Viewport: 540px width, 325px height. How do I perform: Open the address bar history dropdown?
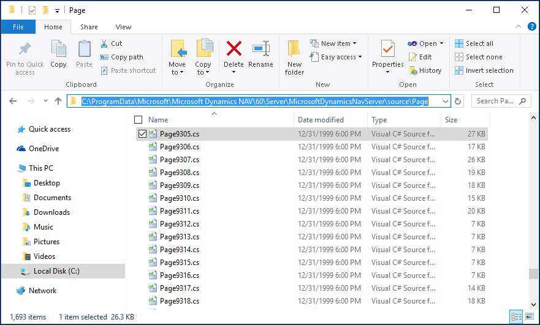coord(445,101)
